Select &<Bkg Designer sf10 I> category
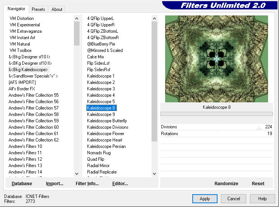The image size is (279, 207). pos(29,57)
